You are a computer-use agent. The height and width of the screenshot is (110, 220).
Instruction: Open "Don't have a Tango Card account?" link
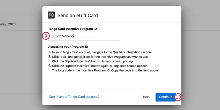point(74,97)
